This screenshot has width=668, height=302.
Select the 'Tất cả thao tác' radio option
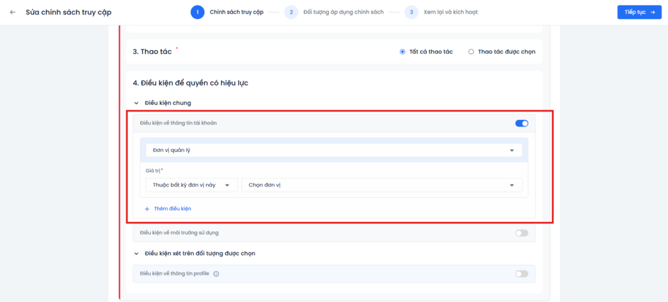402,52
